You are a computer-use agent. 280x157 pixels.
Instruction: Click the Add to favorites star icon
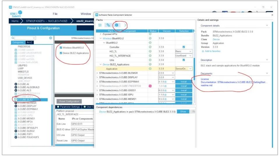coord(203,51)
